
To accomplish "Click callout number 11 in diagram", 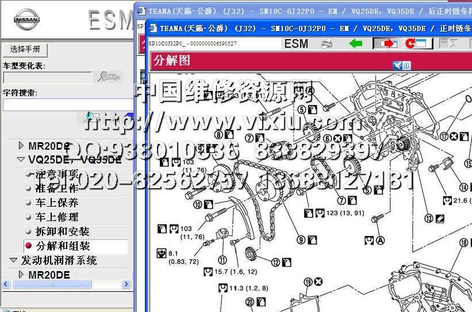I will tap(222, 260).
